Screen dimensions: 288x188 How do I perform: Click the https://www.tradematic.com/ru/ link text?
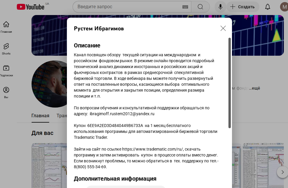(x=153, y=149)
